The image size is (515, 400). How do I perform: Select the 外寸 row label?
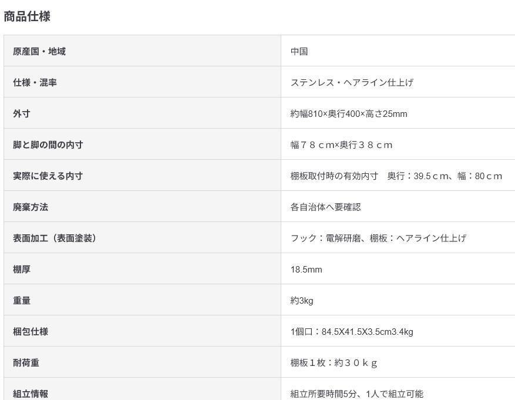coord(22,113)
